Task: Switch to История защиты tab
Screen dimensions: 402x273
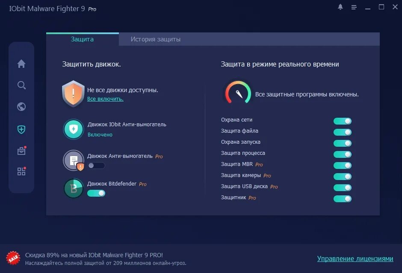Action: point(156,39)
